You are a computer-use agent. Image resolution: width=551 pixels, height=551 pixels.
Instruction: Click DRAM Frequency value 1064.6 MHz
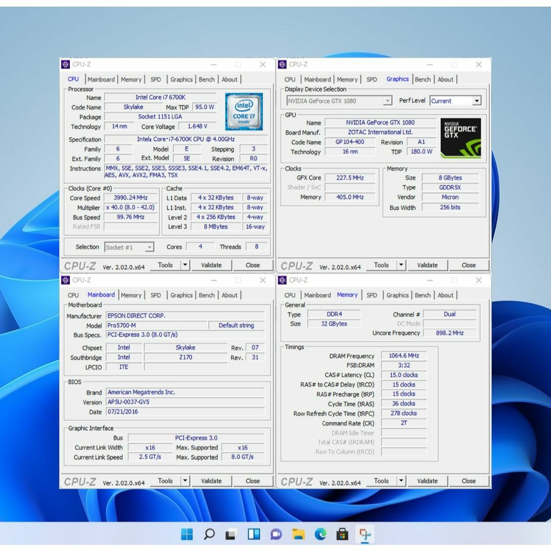[x=404, y=356]
